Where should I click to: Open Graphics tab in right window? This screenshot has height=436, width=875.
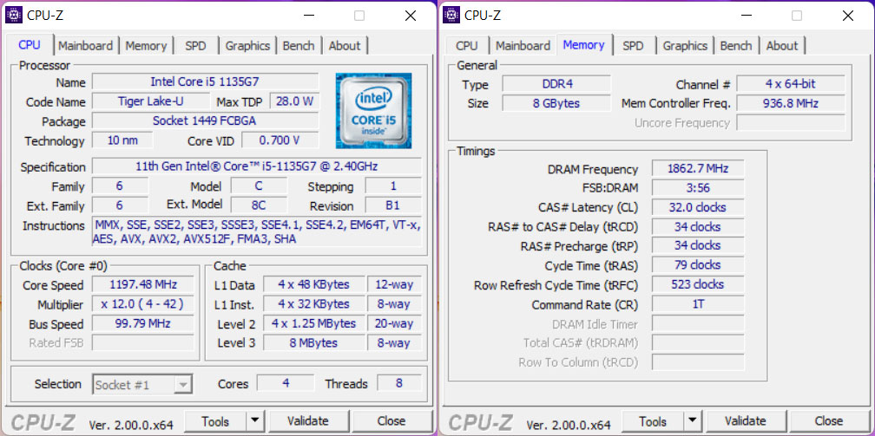coord(685,46)
